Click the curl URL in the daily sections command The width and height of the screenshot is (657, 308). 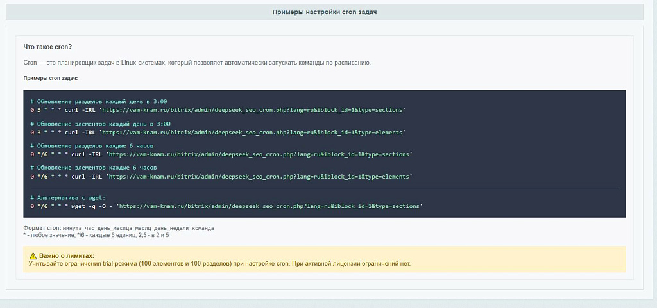(x=253, y=109)
